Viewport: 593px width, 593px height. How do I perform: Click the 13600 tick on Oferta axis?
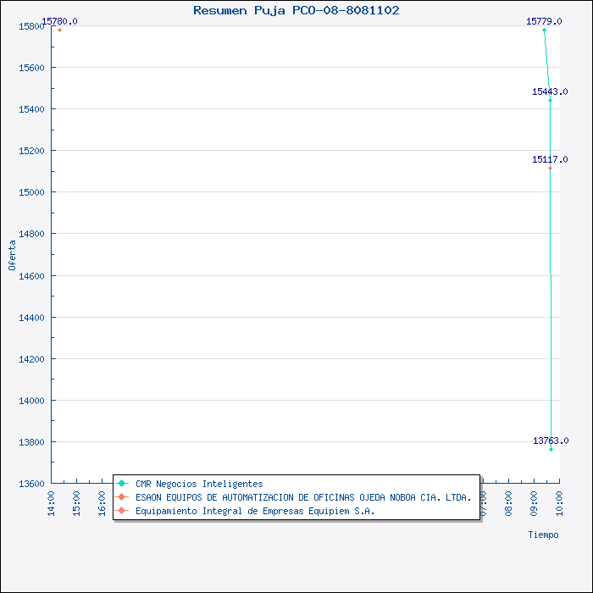pyautogui.click(x=30, y=483)
